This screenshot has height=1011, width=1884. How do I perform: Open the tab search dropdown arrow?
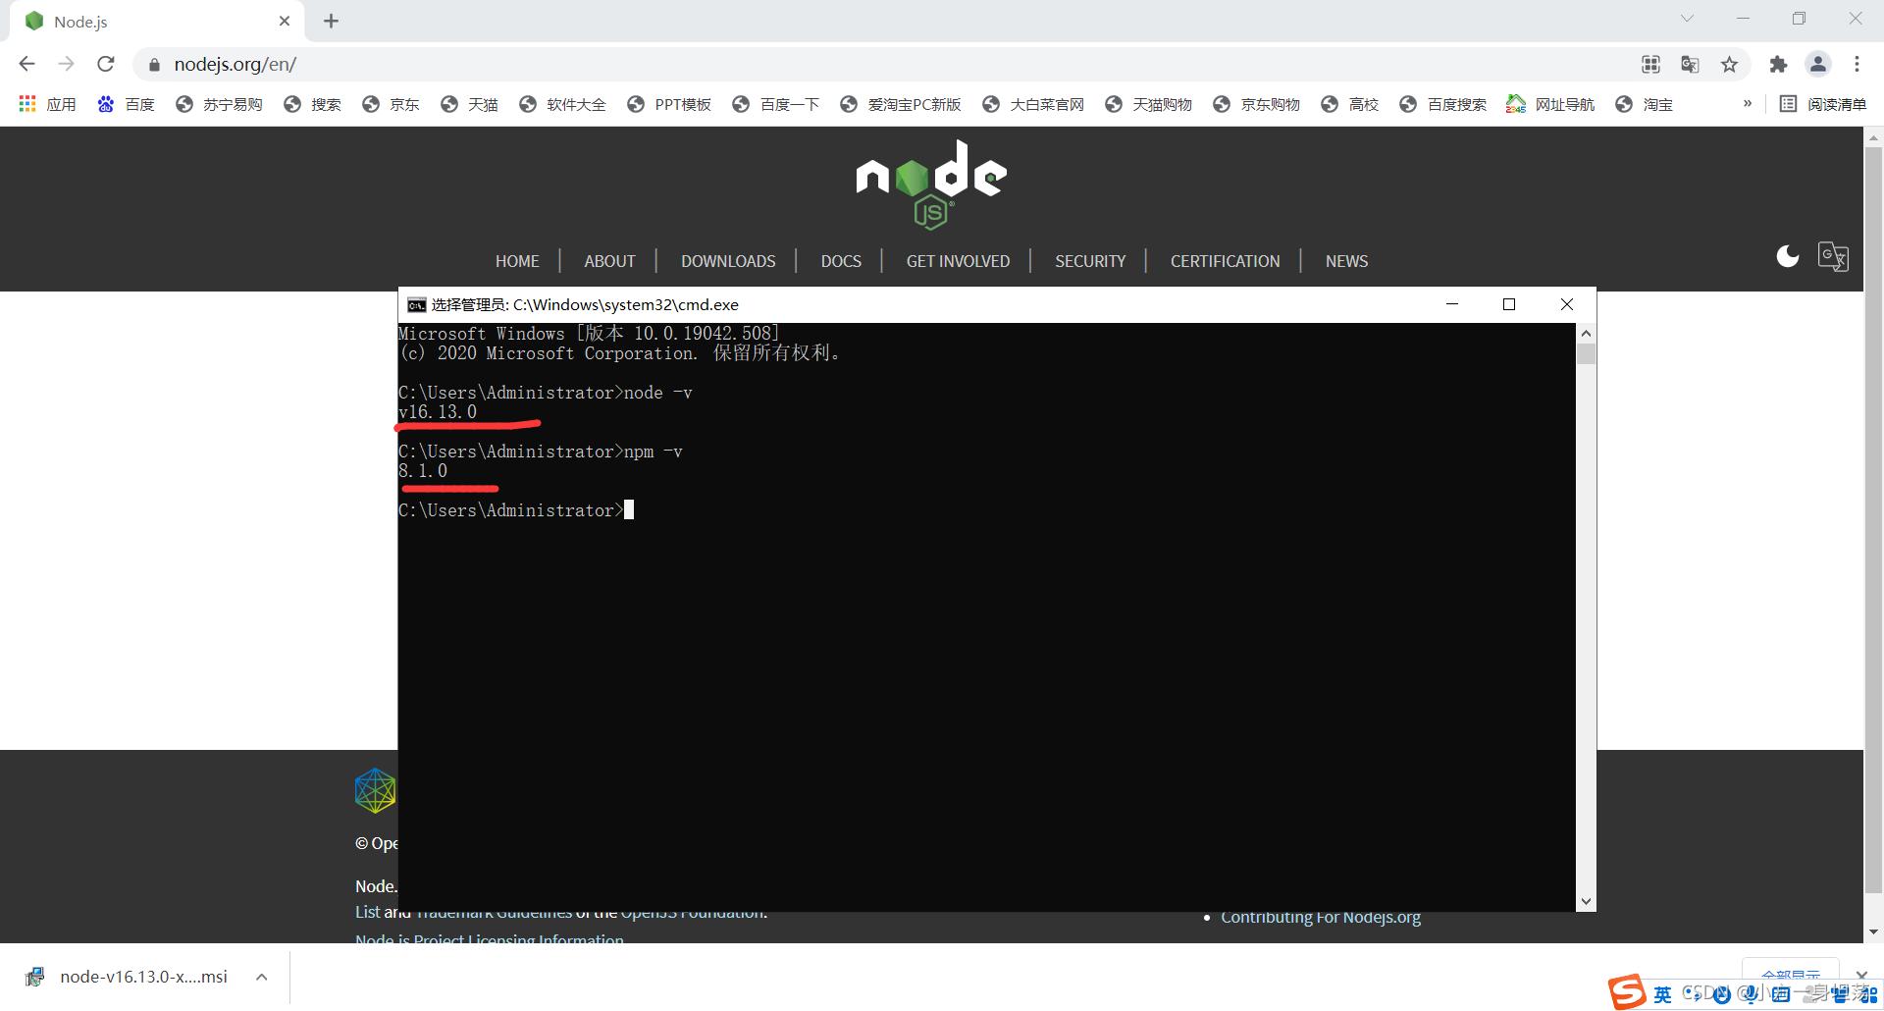tap(1687, 19)
